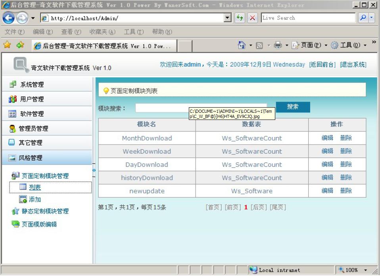Click the 后页 pagination link

pyautogui.click(x=259, y=207)
